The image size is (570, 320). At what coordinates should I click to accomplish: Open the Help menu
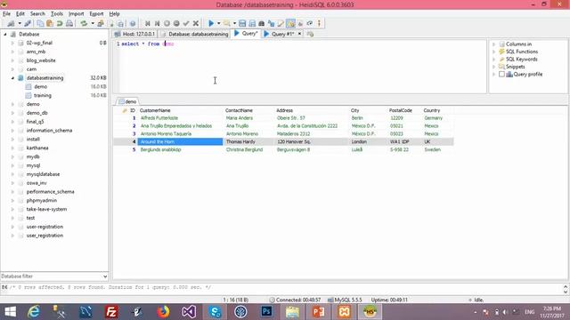[x=114, y=14]
